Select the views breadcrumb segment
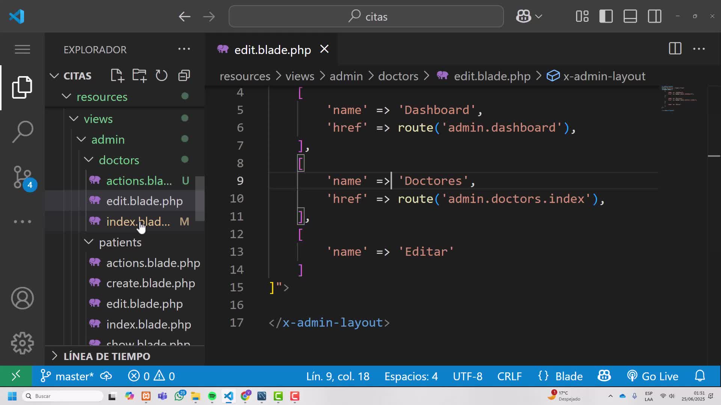 click(300, 76)
